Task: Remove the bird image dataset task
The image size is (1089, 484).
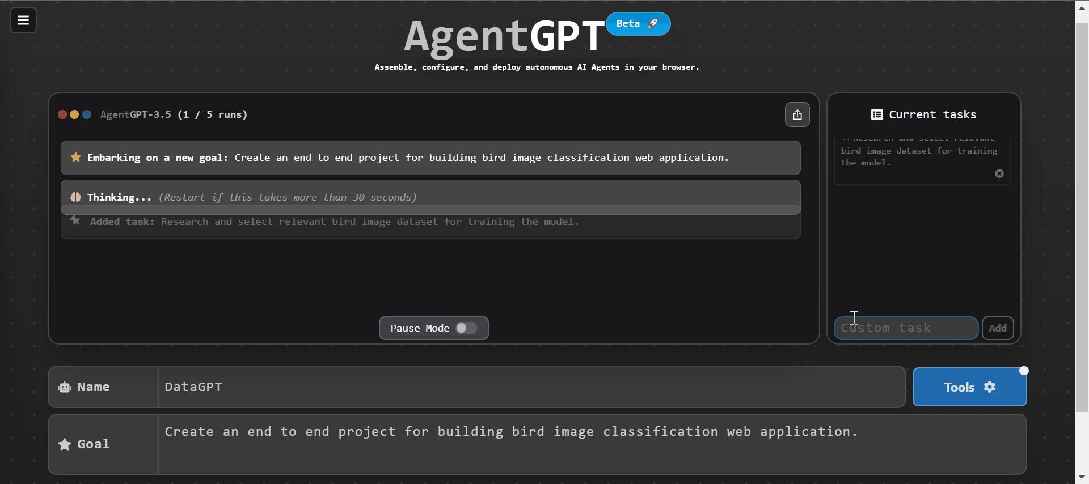Action: pos(999,174)
